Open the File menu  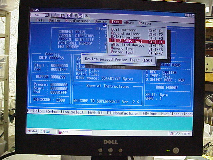[x=40, y=20]
